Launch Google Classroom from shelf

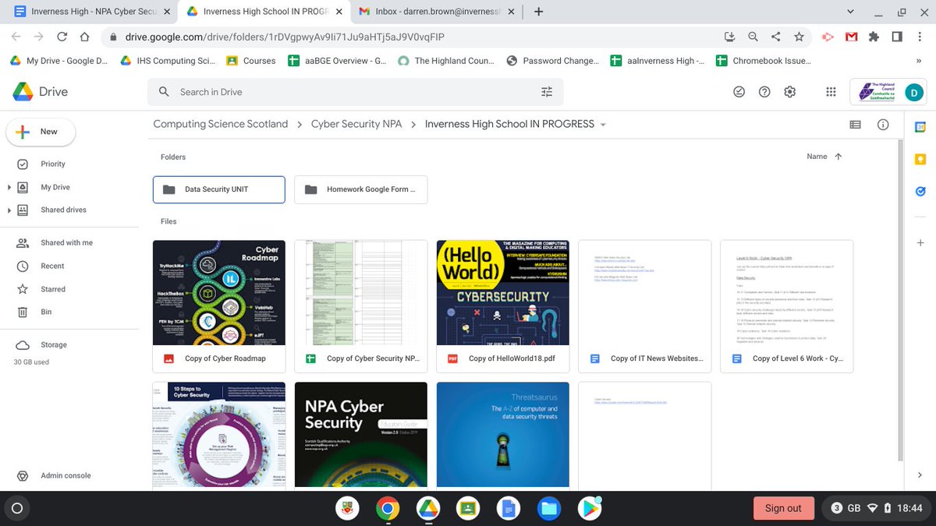467,509
